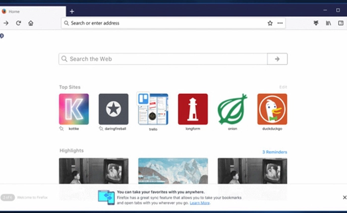Open the trello top site tile
Viewport: 347px width, 213px height.
click(x=153, y=109)
